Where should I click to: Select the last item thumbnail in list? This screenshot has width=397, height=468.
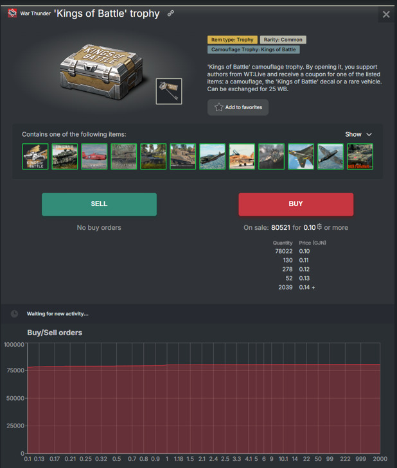click(x=360, y=157)
